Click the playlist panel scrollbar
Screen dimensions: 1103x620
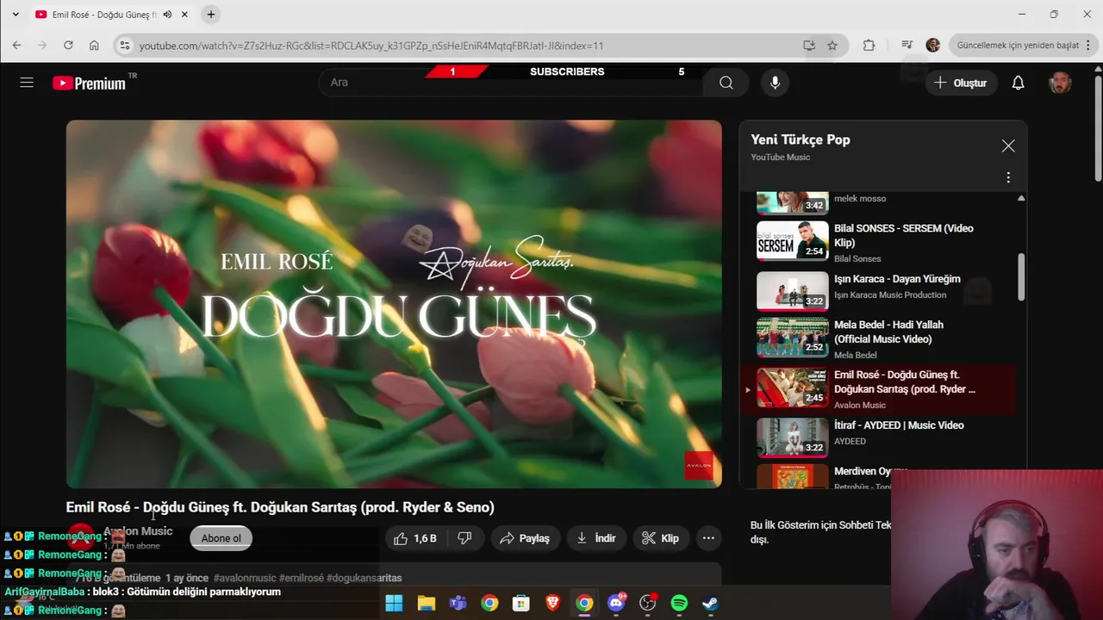[x=1021, y=276]
